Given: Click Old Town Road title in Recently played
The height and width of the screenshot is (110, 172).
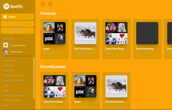Looking at the screenshot, I should click(x=116, y=102).
